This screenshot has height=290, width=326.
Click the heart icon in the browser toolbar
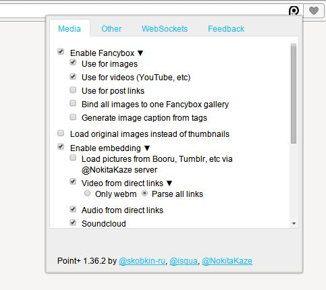[x=314, y=10]
